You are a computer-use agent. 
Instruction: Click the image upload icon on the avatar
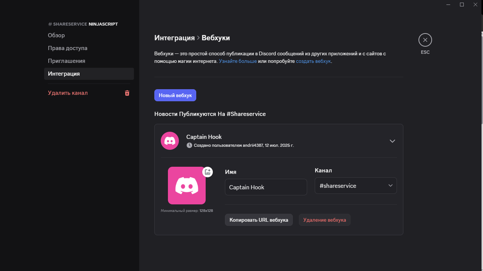point(207,172)
